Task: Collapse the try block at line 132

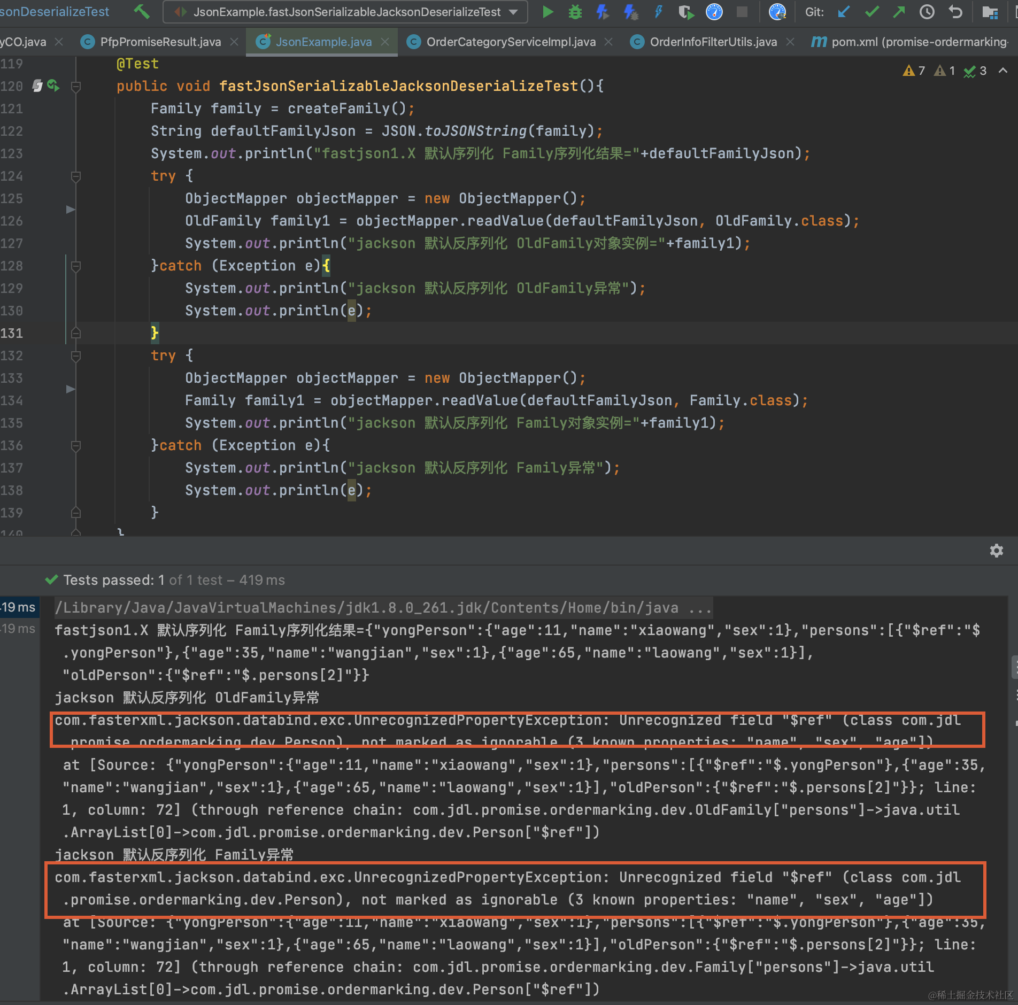Action: click(76, 355)
